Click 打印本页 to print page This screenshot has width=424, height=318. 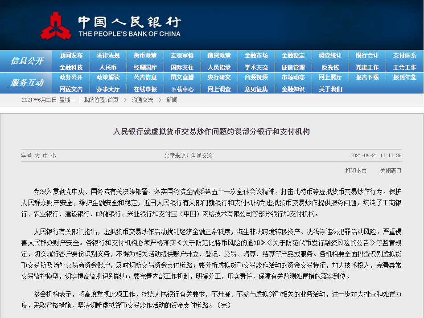tap(356, 171)
